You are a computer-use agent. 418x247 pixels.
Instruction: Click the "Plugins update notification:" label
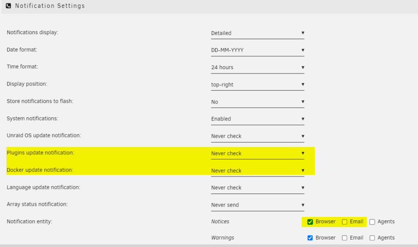click(x=41, y=153)
